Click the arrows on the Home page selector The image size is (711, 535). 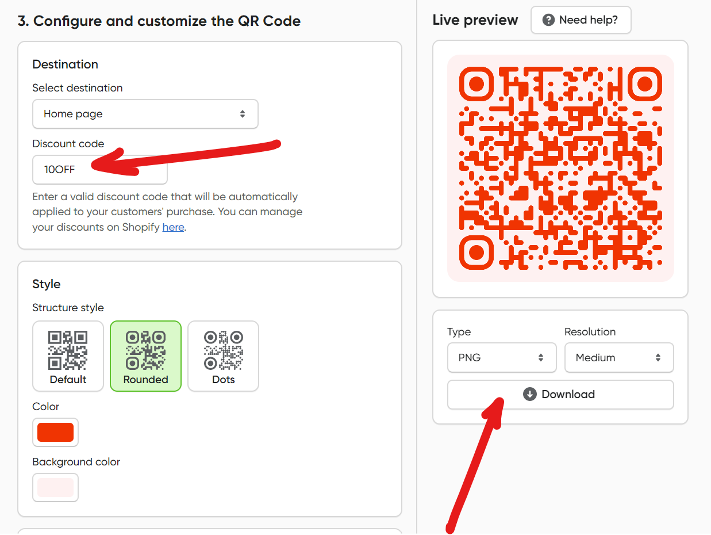click(x=243, y=114)
